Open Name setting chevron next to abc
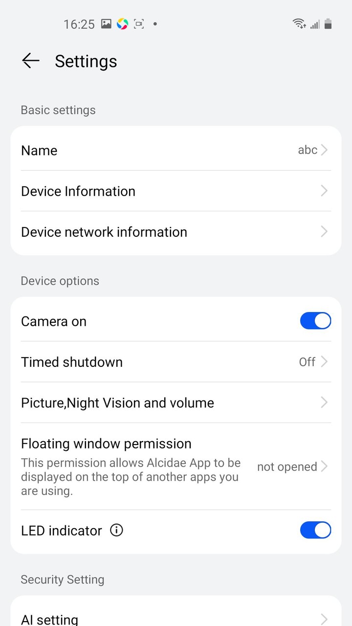This screenshot has height=626, width=352. point(324,150)
